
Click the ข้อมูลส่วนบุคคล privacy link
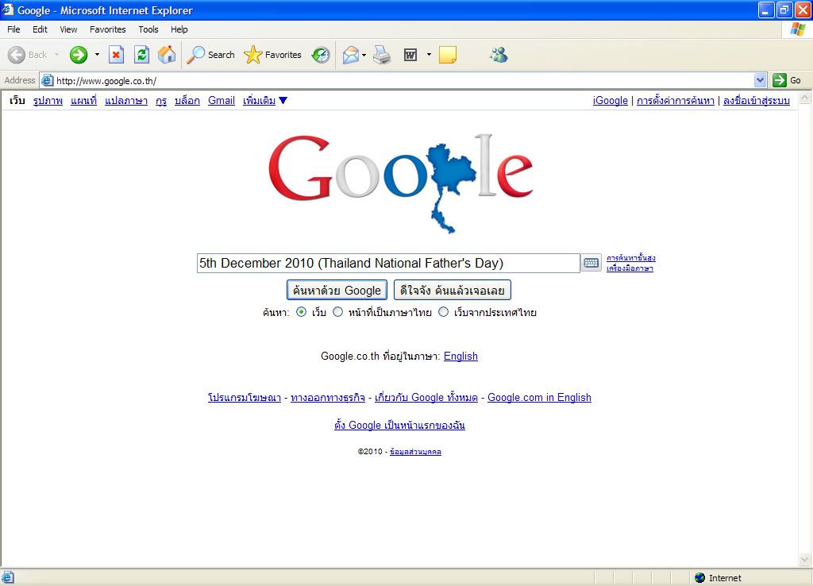tap(415, 452)
